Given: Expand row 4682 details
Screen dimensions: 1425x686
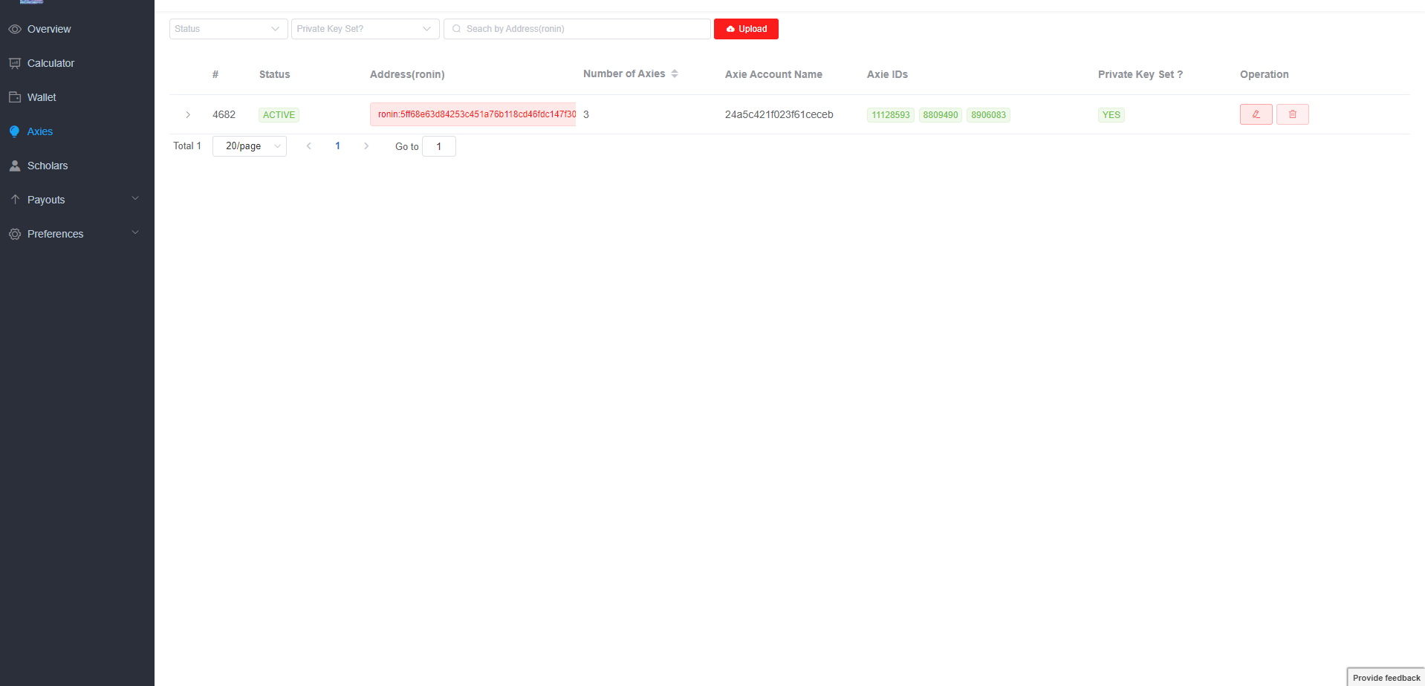Looking at the screenshot, I should point(188,114).
